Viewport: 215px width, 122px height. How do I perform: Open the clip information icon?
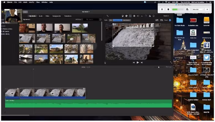tap(153, 16)
